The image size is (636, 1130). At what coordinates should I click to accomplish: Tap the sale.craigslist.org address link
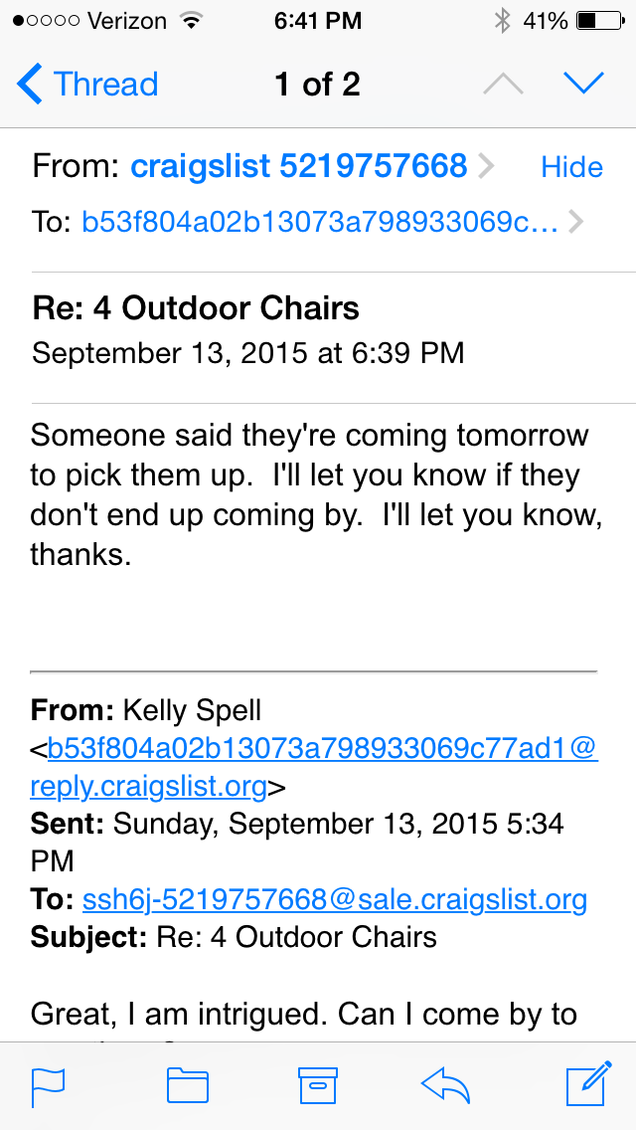pos(335,900)
